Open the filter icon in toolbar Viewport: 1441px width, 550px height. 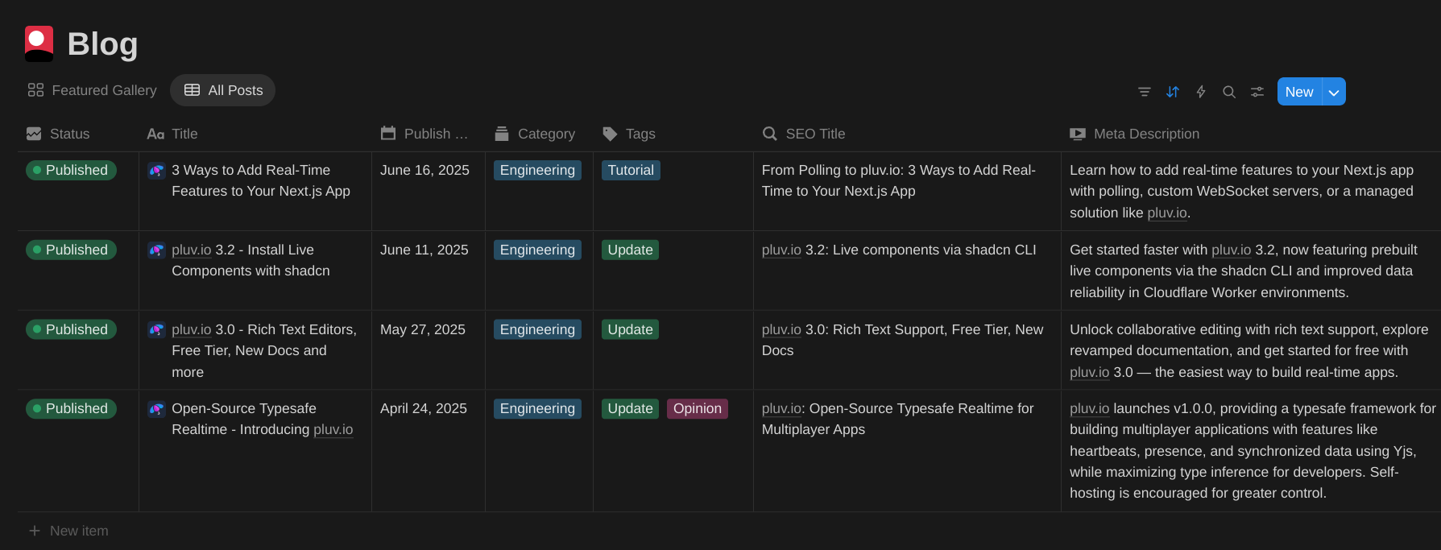click(x=1144, y=92)
